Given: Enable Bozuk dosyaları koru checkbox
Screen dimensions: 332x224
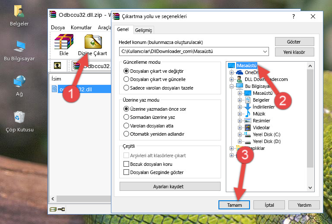Looking at the screenshot, I should [126, 164].
